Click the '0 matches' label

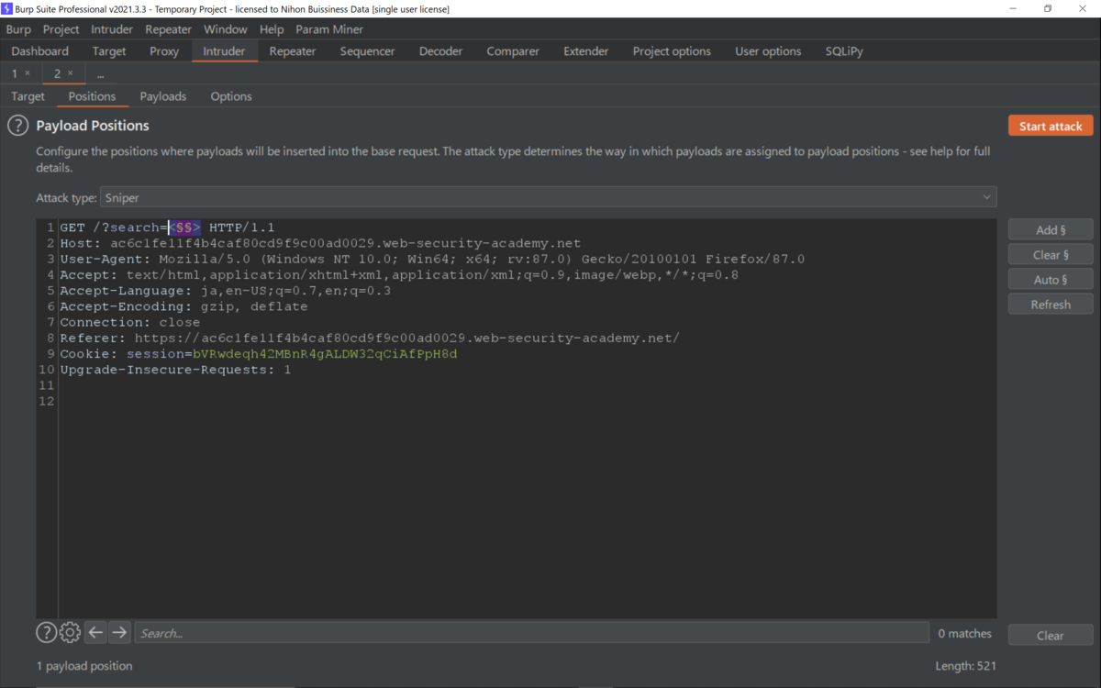tap(964, 633)
